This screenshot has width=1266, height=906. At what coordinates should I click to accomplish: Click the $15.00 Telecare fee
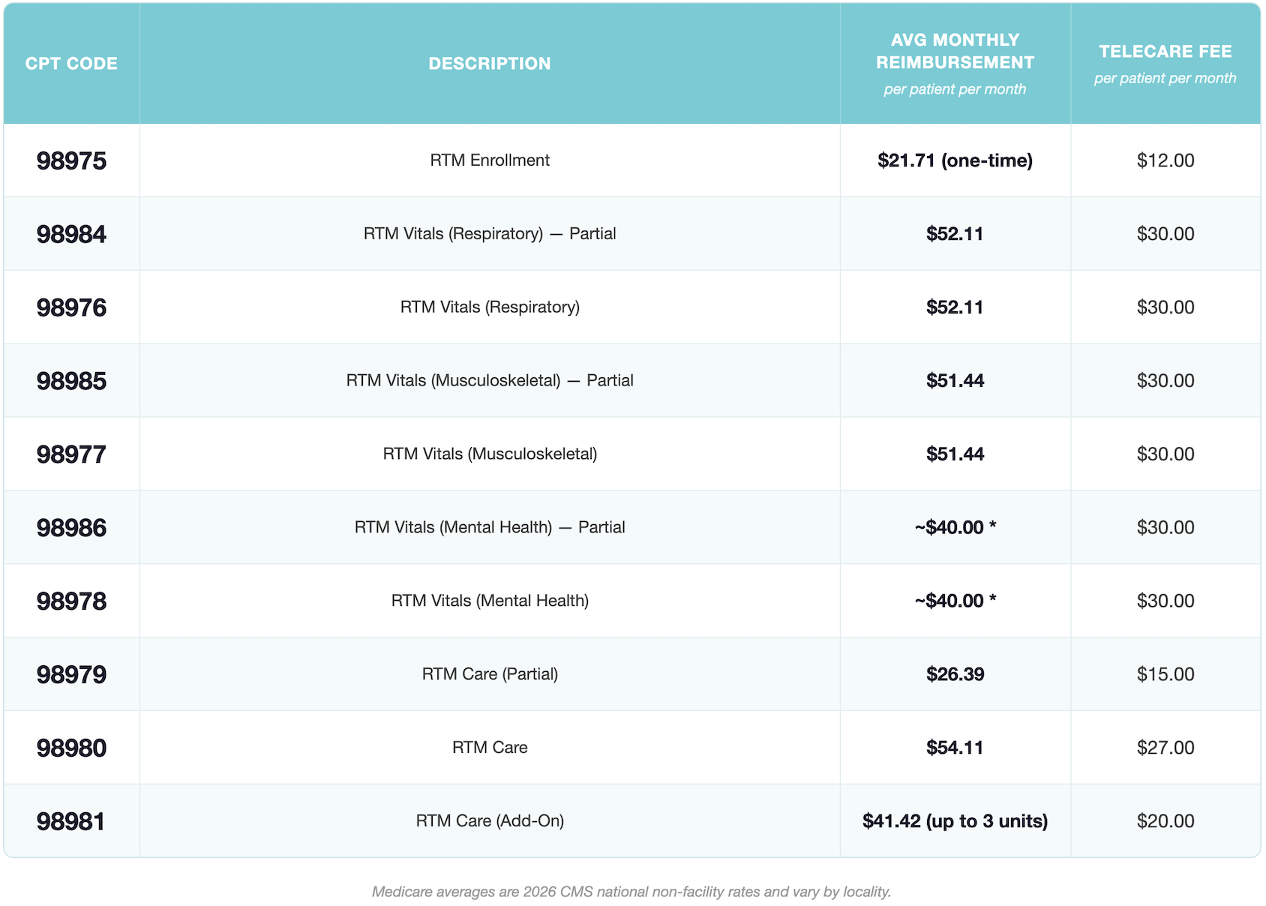coord(1165,674)
